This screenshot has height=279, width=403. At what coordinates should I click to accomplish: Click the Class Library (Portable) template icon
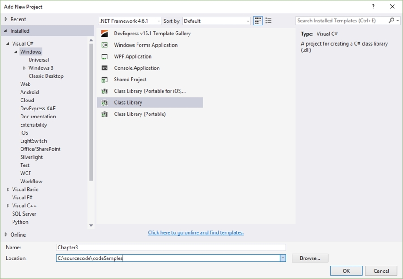pyautogui.click(x=105, y=114)
